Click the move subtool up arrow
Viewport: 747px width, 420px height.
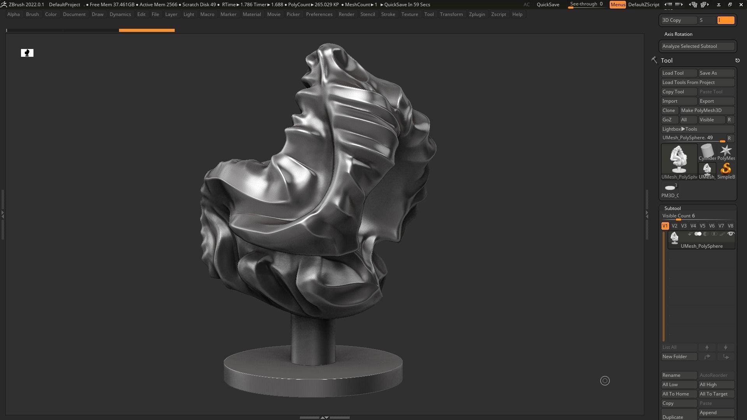[707, 347]
